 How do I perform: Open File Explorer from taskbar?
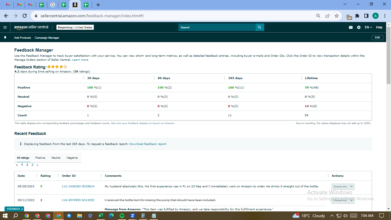tap(79, 216)
